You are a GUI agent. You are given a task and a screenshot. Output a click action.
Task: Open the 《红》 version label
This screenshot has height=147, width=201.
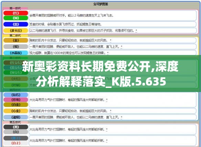point(16,13)
